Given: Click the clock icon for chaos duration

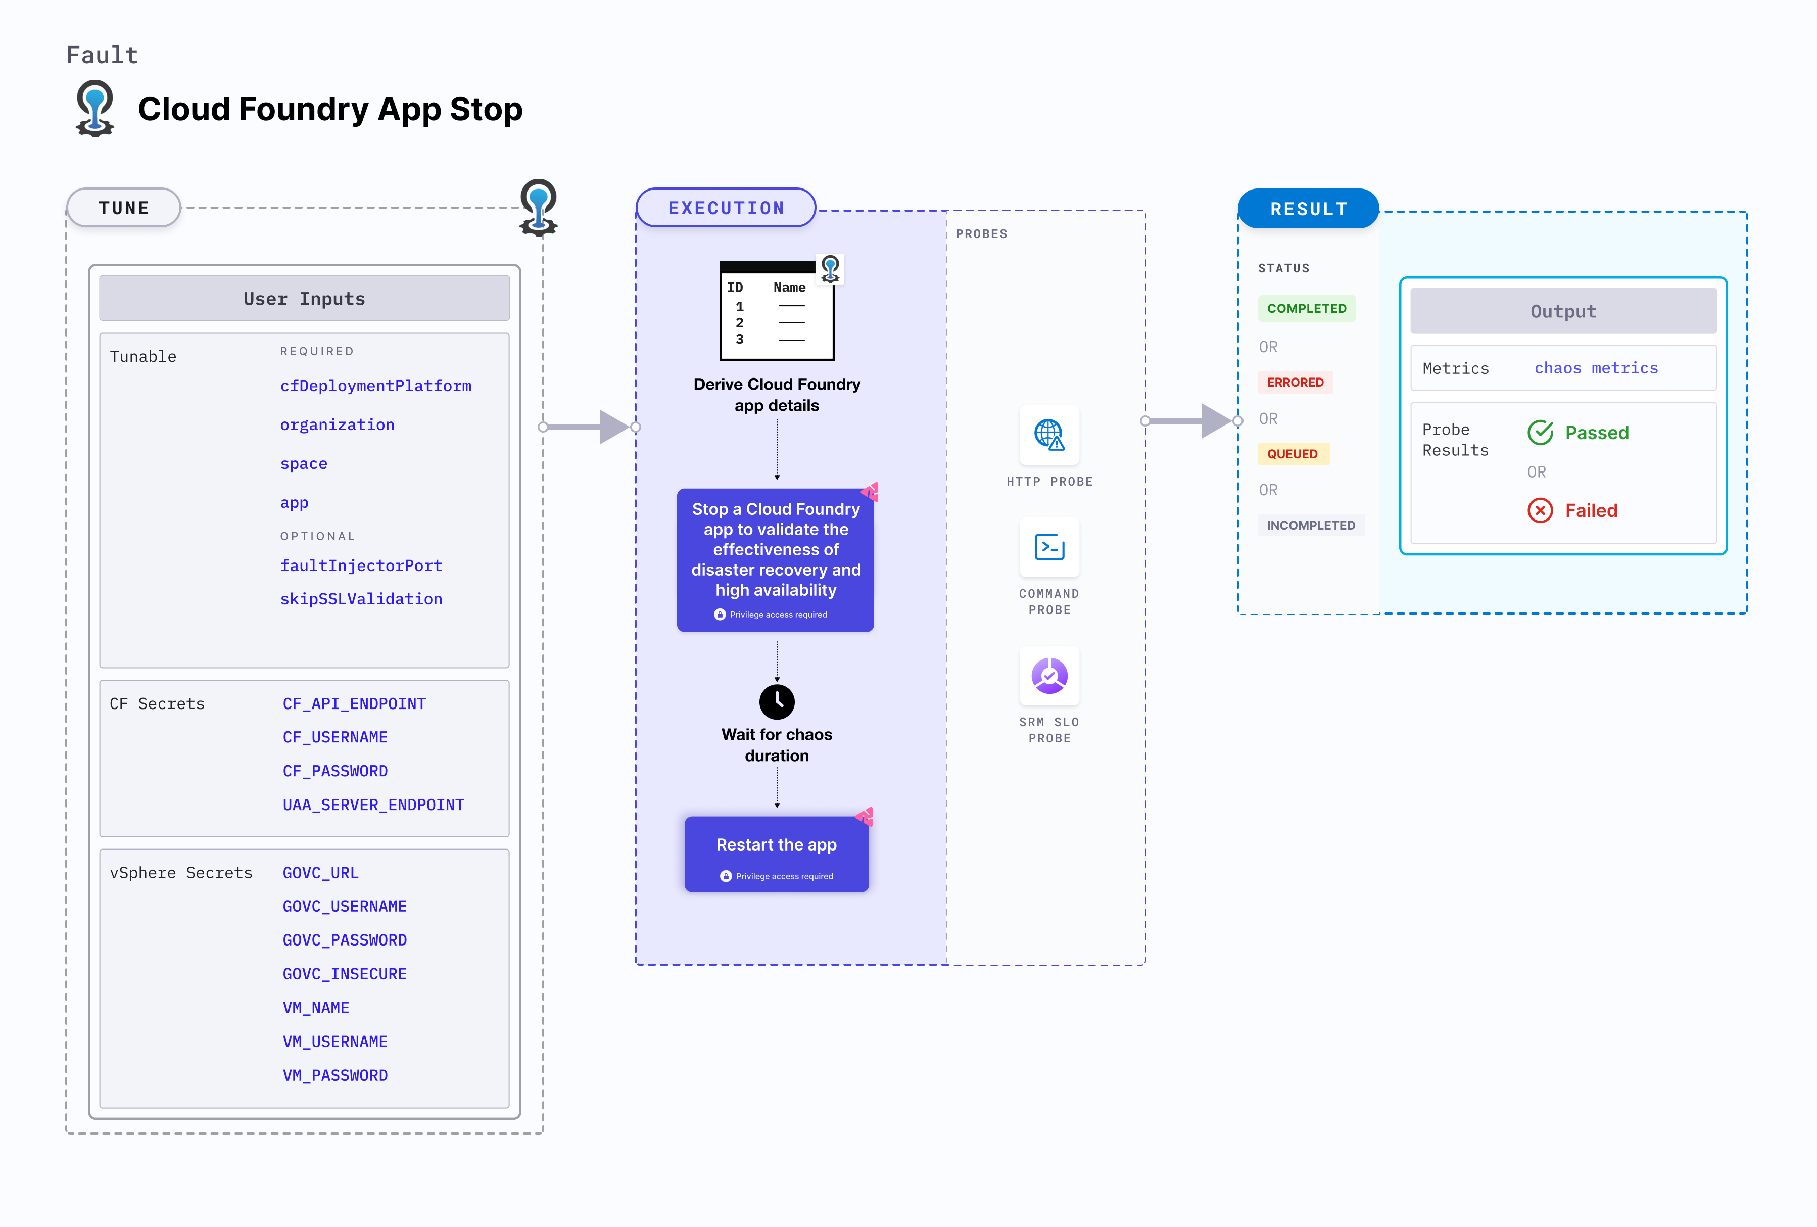Looking at the screenshot, I should (x=777, y=701).
